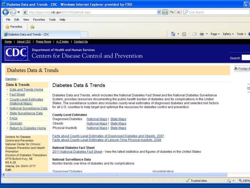Image resolution: width=250 pixels, height=188 pixels.
Task: Expand the address bar history dropdown
Action: tap(159, 12)
